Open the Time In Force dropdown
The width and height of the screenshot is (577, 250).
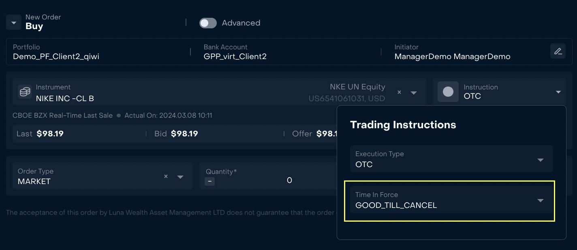[x=540, y=201]
